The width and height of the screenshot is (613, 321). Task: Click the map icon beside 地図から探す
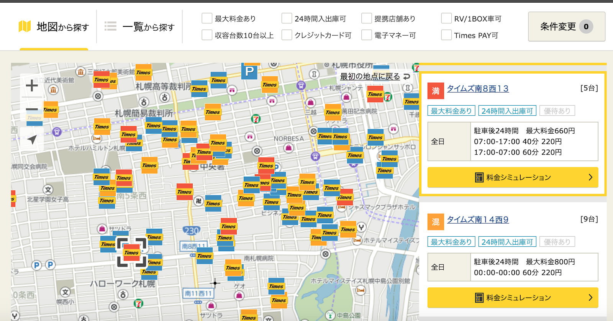25,26
